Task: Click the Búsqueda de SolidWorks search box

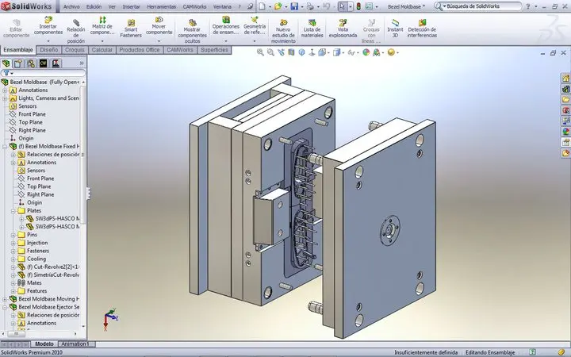Action: click(504, 6)
